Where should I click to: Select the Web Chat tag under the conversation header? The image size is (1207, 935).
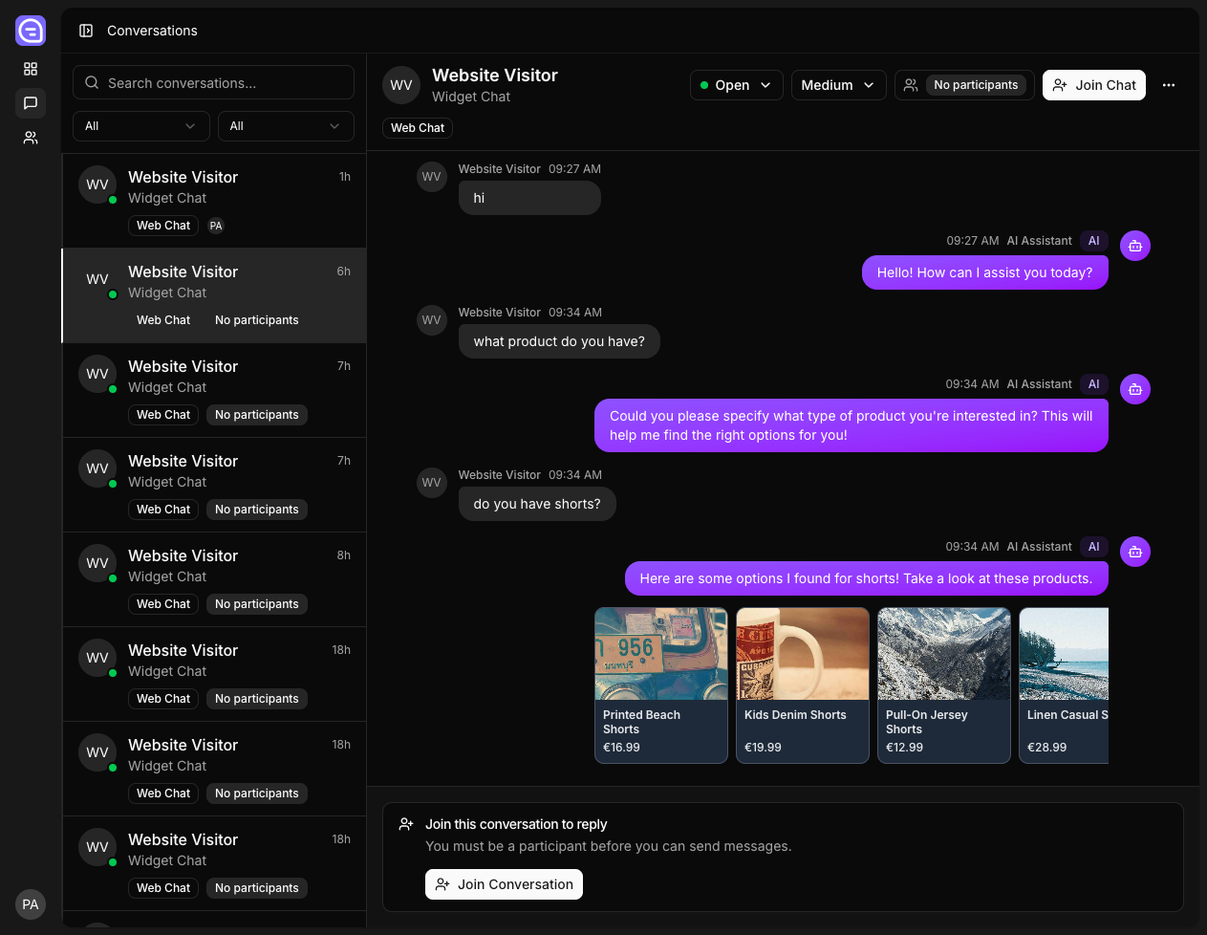click(x=417, y=127)
